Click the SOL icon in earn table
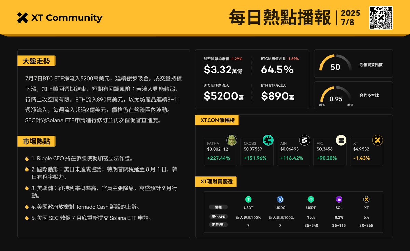Image resolution: width=410 pixels, height=251 pixels. click(339, 200)
